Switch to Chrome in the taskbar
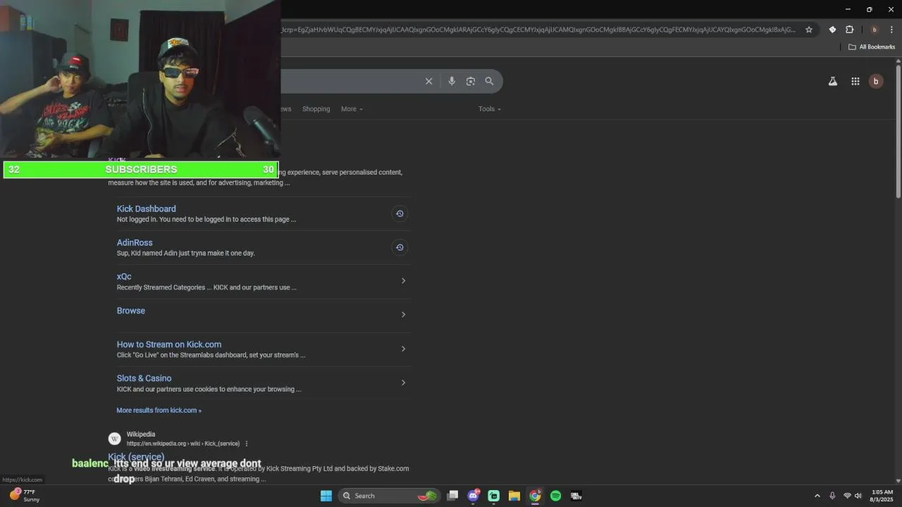The width and height of the screenshot is (902, 507). click(x=535, y=496)
